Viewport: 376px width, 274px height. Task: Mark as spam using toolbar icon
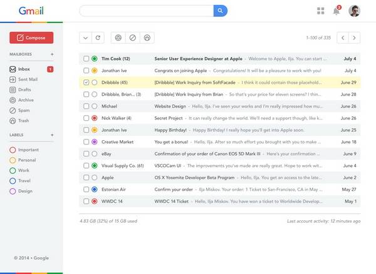(132, 38)
